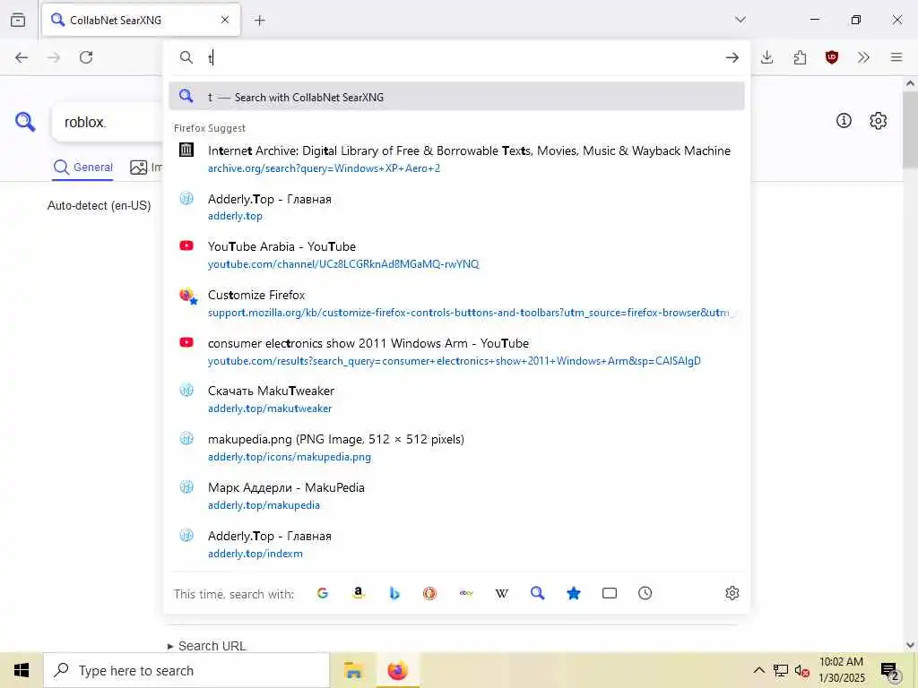The image size is (918, 688).
Task: Search this time with eBay
Action: [466, 593]
